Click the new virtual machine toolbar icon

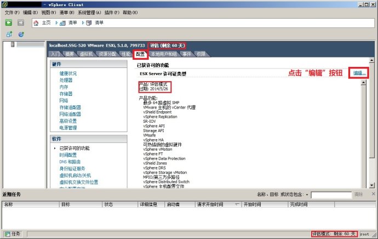coord(9,34)
